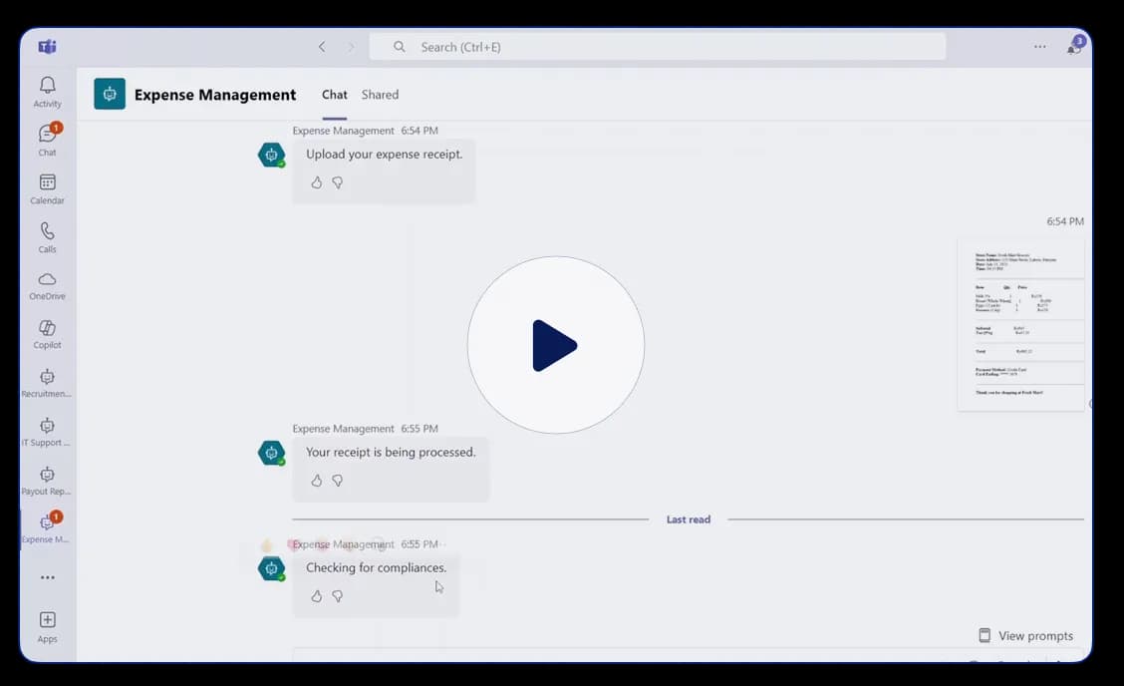Like the 'Your receipt is being processed' message
The image size is (1124, 686).
pyautogui.click(x=316, y=481)
